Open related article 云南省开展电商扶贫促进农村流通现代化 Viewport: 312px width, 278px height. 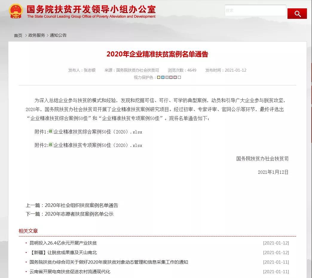click(70, 271)
